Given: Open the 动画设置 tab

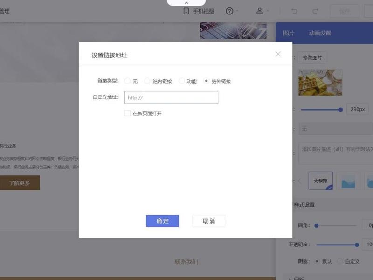Looking at the screenshot, I should [x=320, y=33].
